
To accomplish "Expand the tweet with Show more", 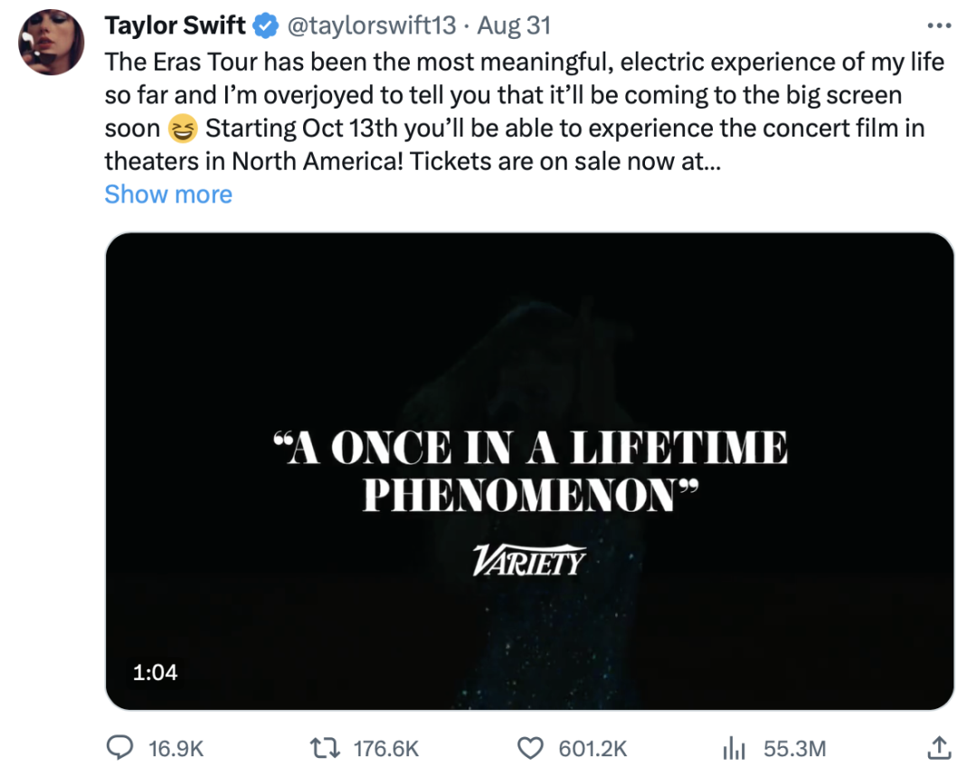I will click(x=168, y=194).
